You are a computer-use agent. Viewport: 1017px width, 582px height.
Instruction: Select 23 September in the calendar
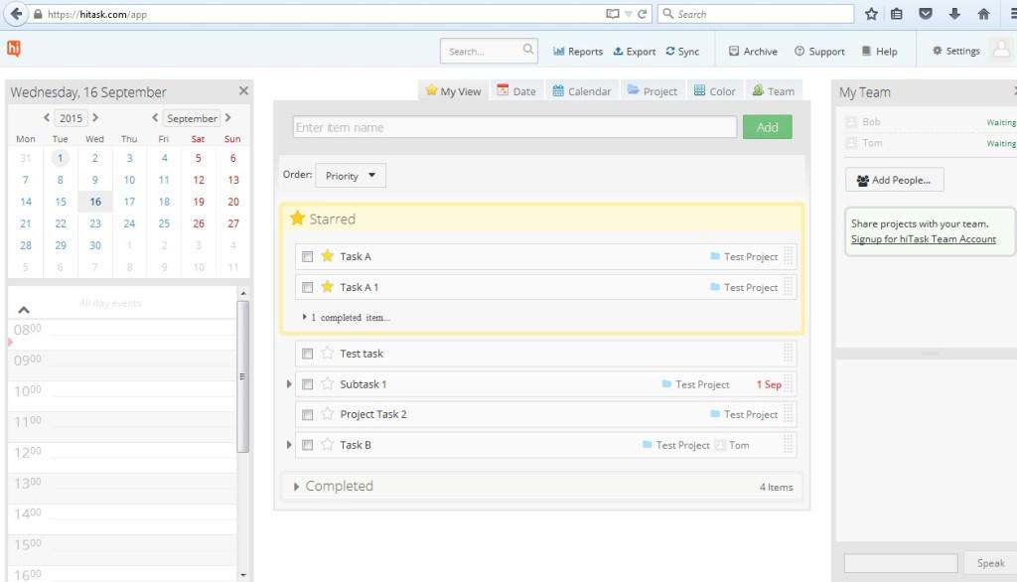[x=95, y=223]
